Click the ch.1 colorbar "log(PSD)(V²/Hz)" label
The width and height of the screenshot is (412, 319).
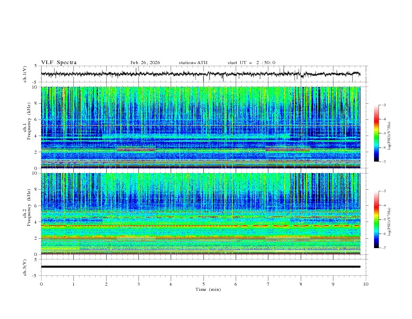coord(390,136)
